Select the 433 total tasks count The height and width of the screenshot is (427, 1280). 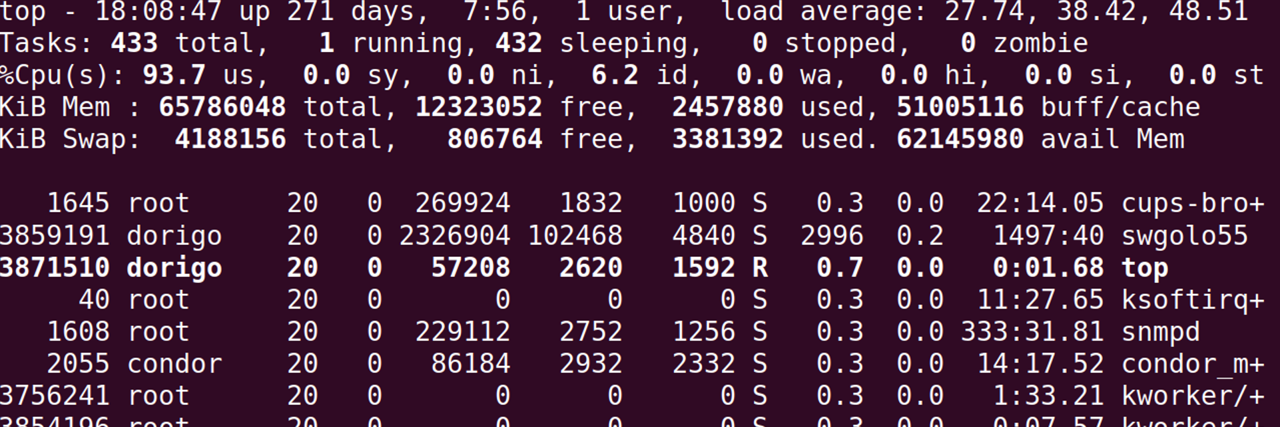coord(134,44)
